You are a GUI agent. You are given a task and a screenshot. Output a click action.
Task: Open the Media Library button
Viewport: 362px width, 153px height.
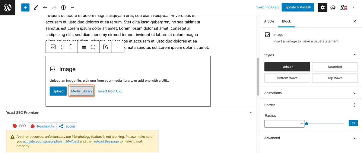82,91
